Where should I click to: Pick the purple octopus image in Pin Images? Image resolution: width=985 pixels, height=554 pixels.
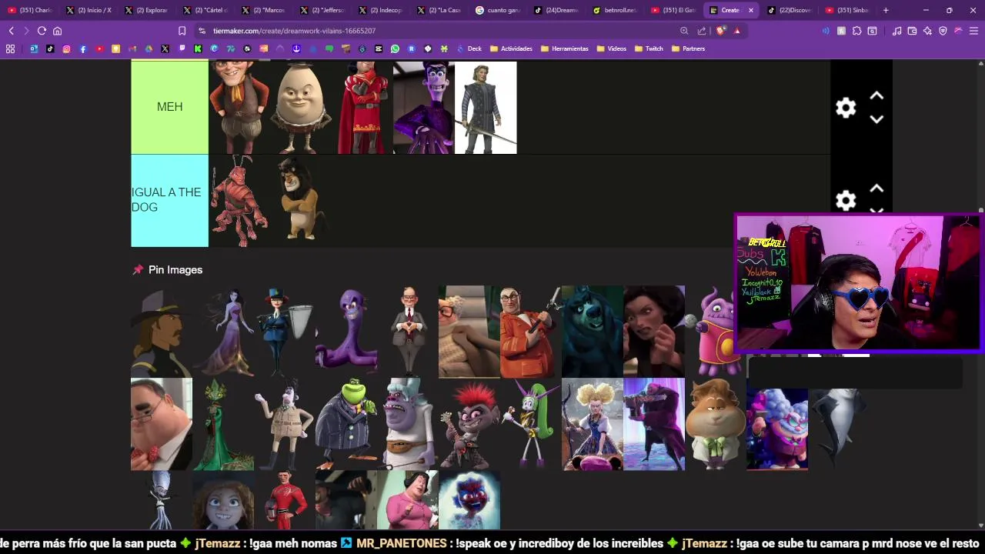346,332
